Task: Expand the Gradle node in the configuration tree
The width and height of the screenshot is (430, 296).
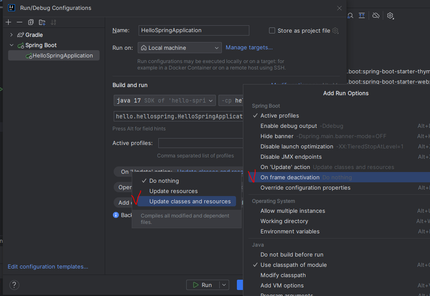Action: pyautogui.click(x=11, y=35)
